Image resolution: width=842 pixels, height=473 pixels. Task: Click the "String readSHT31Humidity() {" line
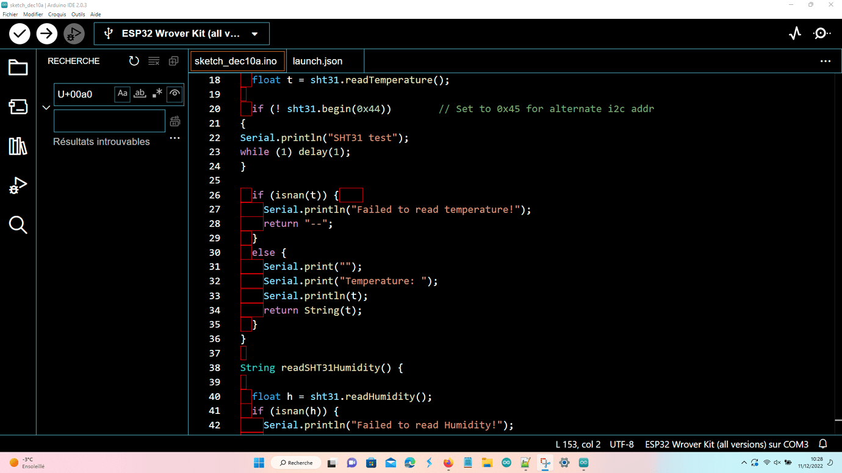tap(322, 368)
